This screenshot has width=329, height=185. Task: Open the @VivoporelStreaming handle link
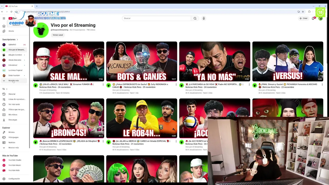coord(59,30)
